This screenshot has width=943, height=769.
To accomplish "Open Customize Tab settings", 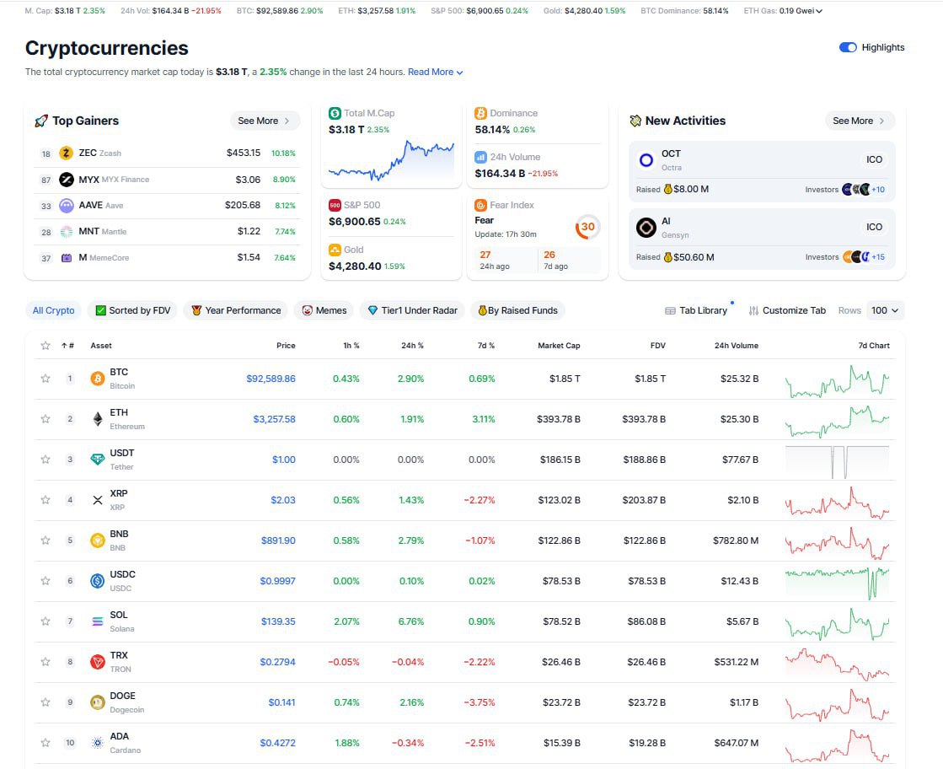I will click(x=787, y=310).
